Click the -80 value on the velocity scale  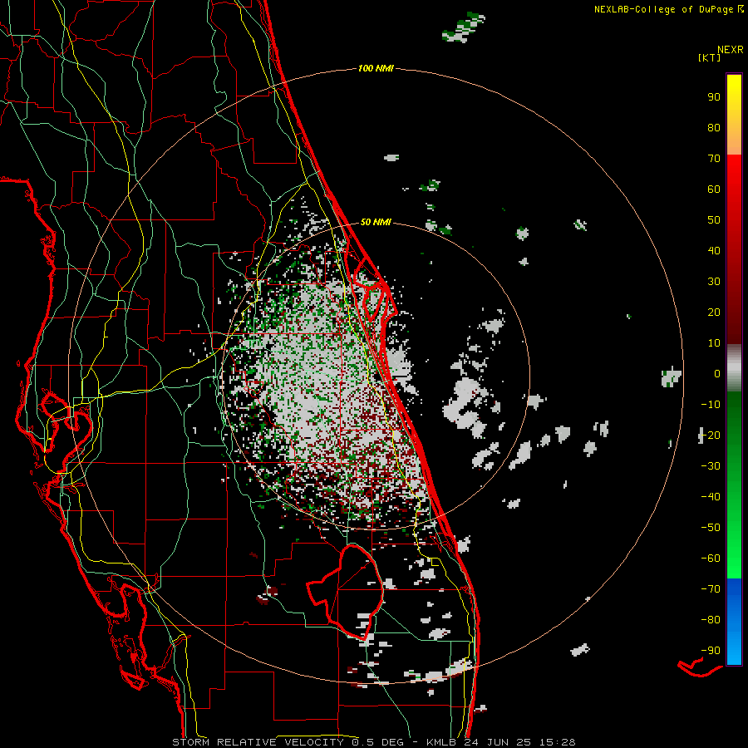(711, 620)
